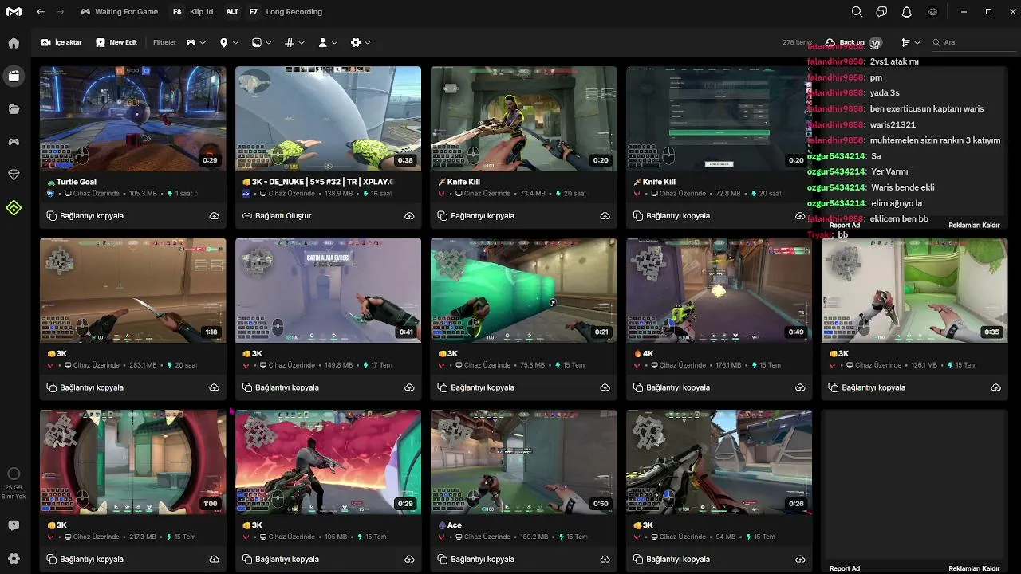Upload the 217.3 MB 3K clip to cloud
Screen dimensions: 1021x574
tap(214, 559)
